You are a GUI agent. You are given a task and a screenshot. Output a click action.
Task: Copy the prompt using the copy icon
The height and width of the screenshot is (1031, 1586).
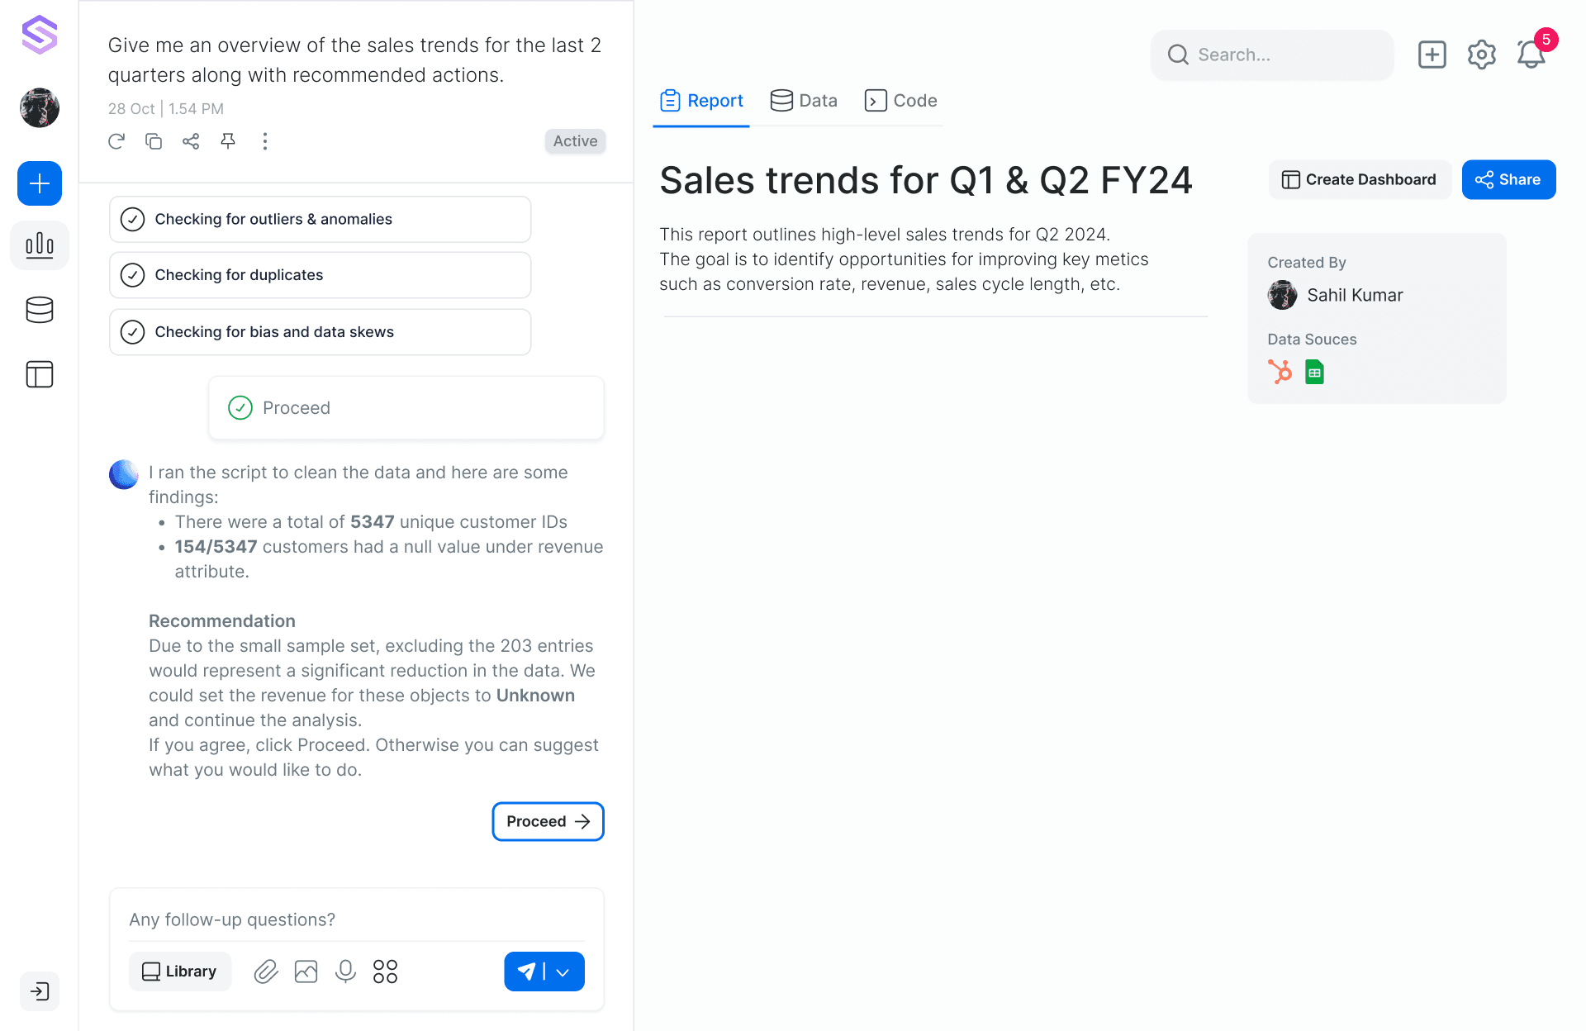coord(154,141)
